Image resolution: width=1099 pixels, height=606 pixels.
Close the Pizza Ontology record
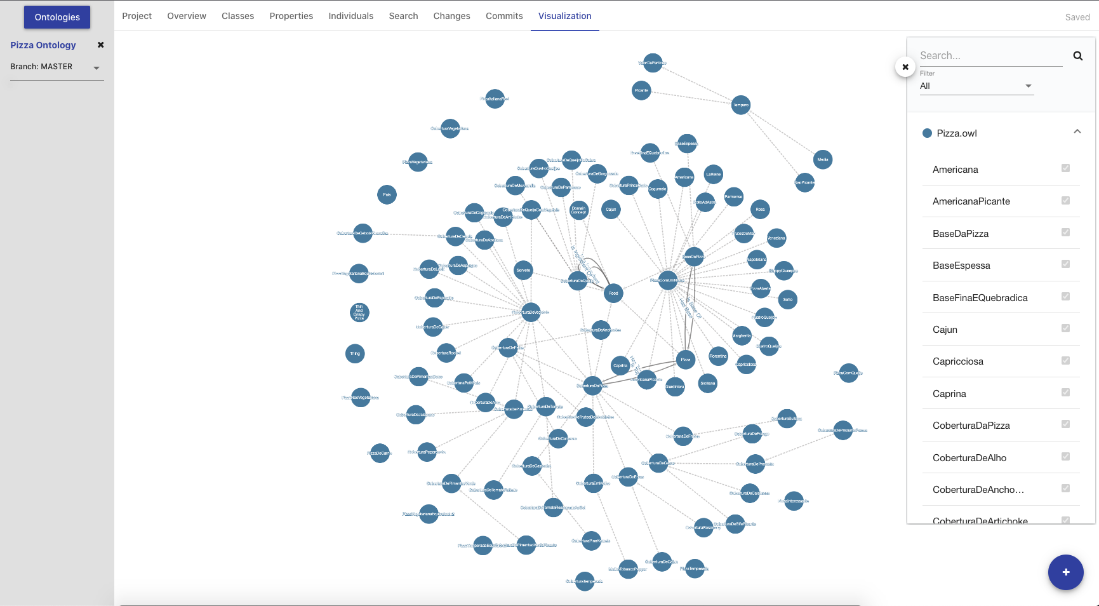(x=100, y=45)
